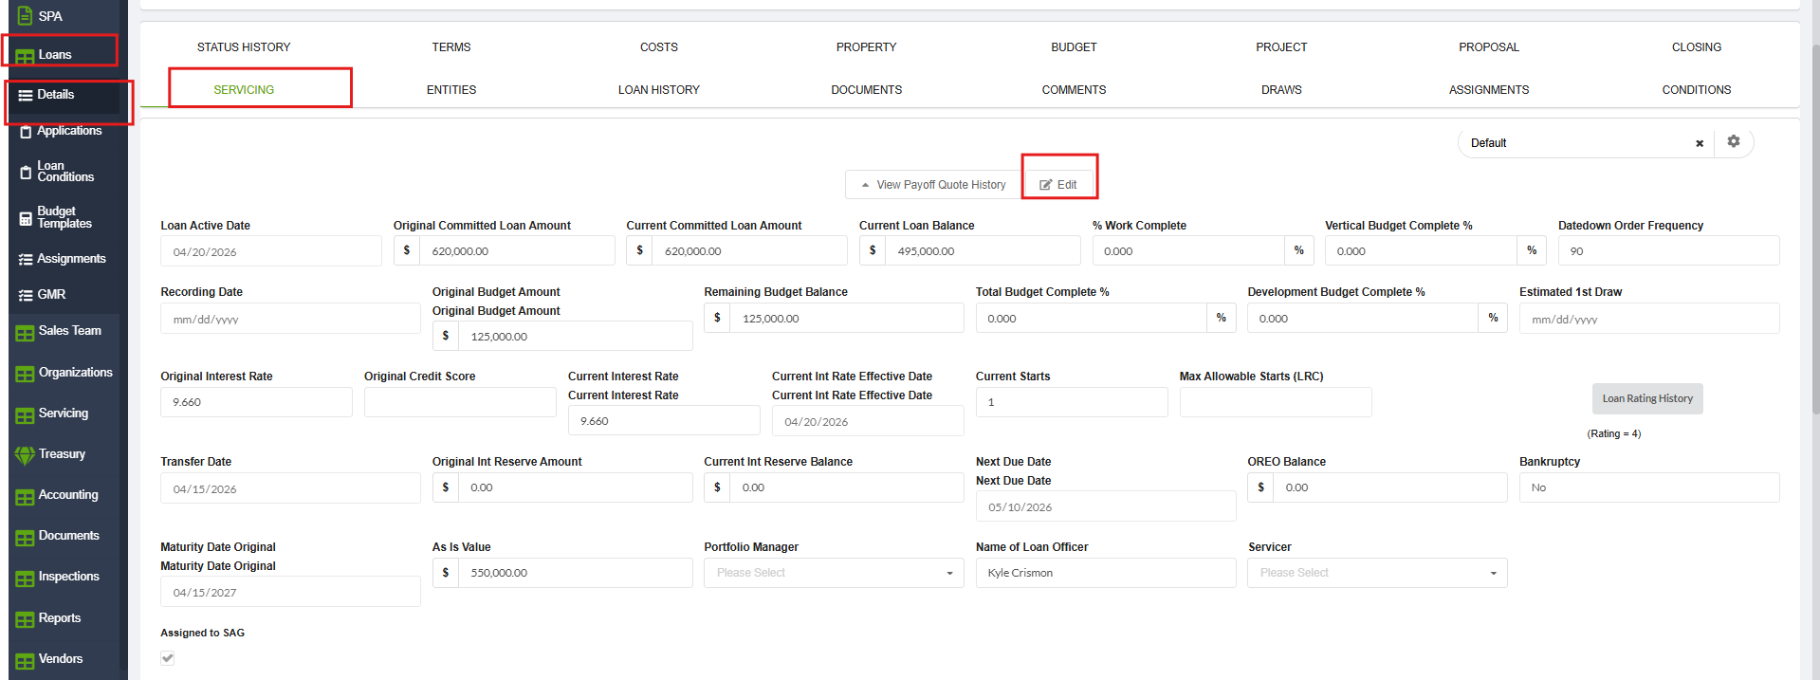Click the Assignments list icon

(x=26, y=259)
